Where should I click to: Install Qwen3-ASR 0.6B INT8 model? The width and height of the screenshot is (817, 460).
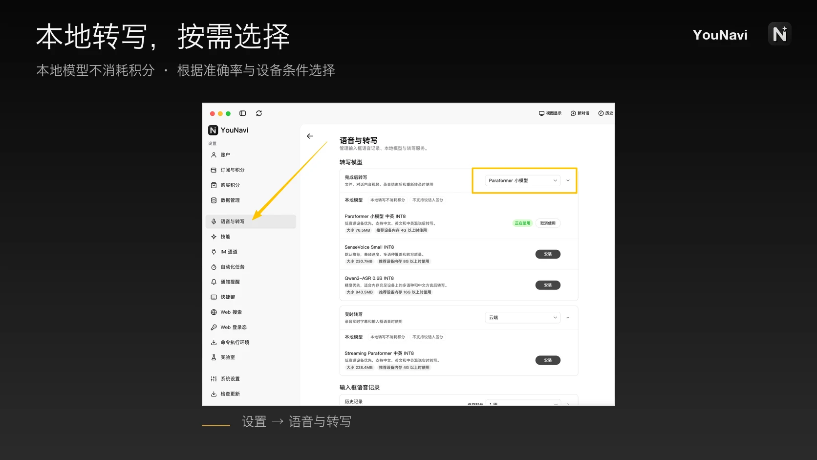[x=548, y=285]
